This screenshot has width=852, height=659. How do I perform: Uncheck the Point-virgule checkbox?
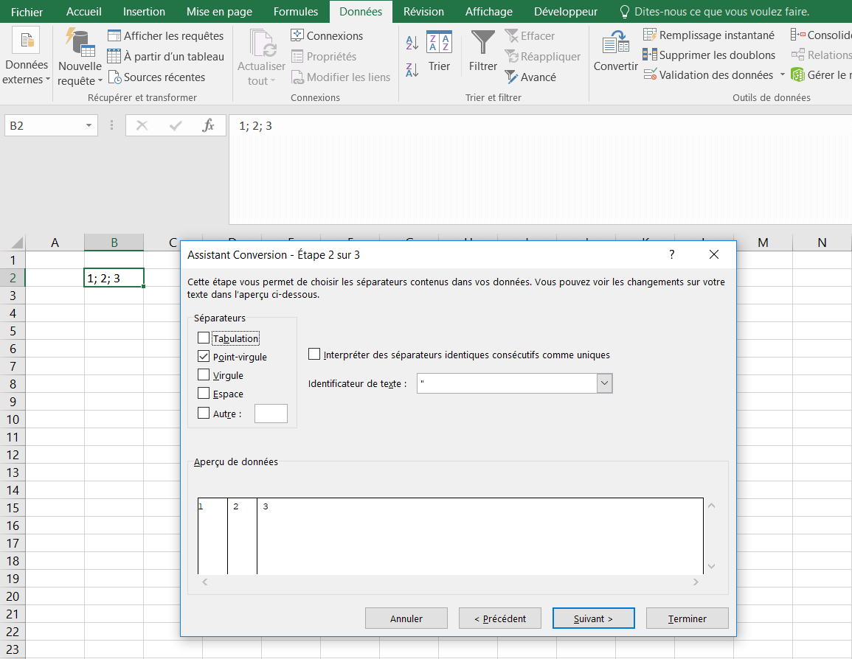pos(204,357)
